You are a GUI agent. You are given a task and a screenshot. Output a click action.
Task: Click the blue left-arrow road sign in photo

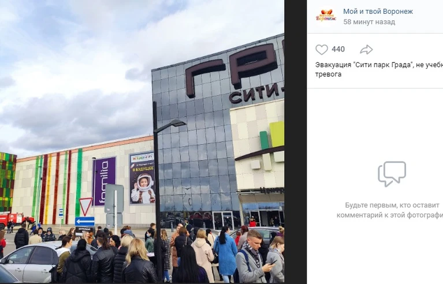pos(85,221)
